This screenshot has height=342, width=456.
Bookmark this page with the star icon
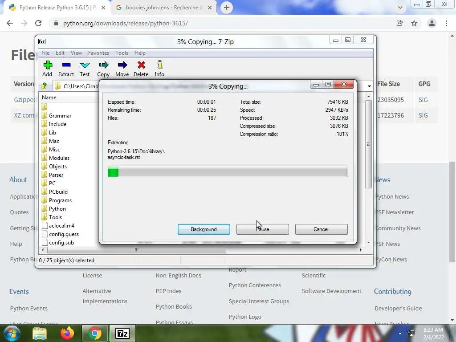click(x=414, y=23)
